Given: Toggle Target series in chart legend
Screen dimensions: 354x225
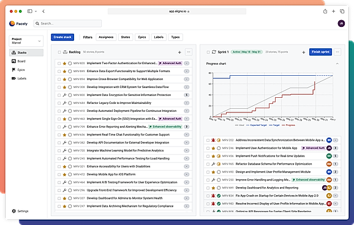Looking at the screenshot, I should tap(274, 125).
